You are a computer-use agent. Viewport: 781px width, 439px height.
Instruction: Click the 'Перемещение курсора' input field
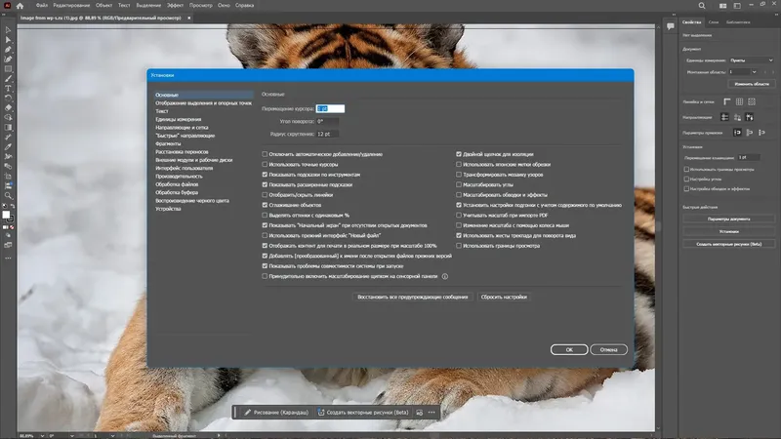click(330, 108)
